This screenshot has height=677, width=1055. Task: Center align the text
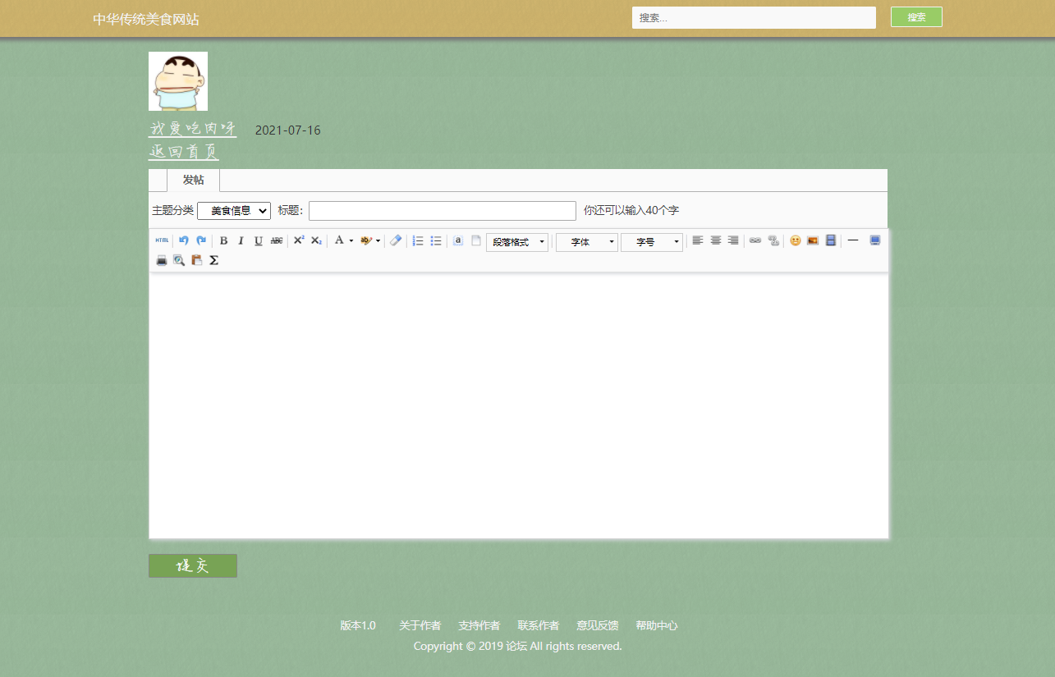click(716, 240)
